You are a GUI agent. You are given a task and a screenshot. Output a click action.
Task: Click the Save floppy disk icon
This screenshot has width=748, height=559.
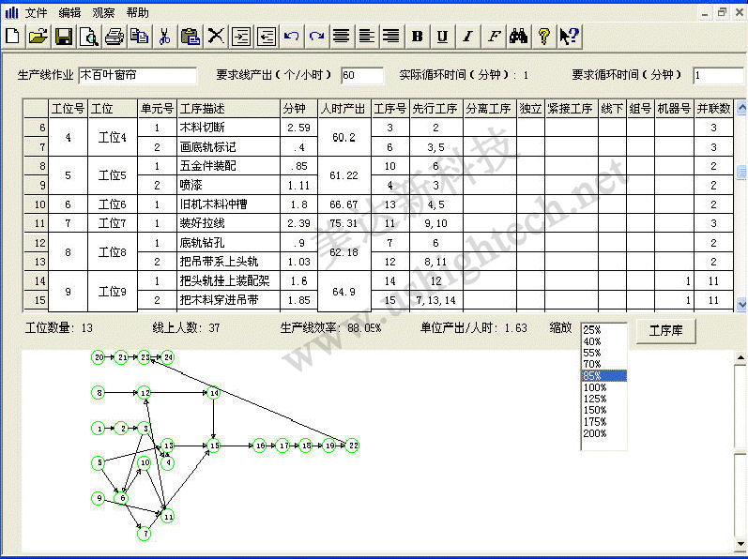[x=64, y=37]
